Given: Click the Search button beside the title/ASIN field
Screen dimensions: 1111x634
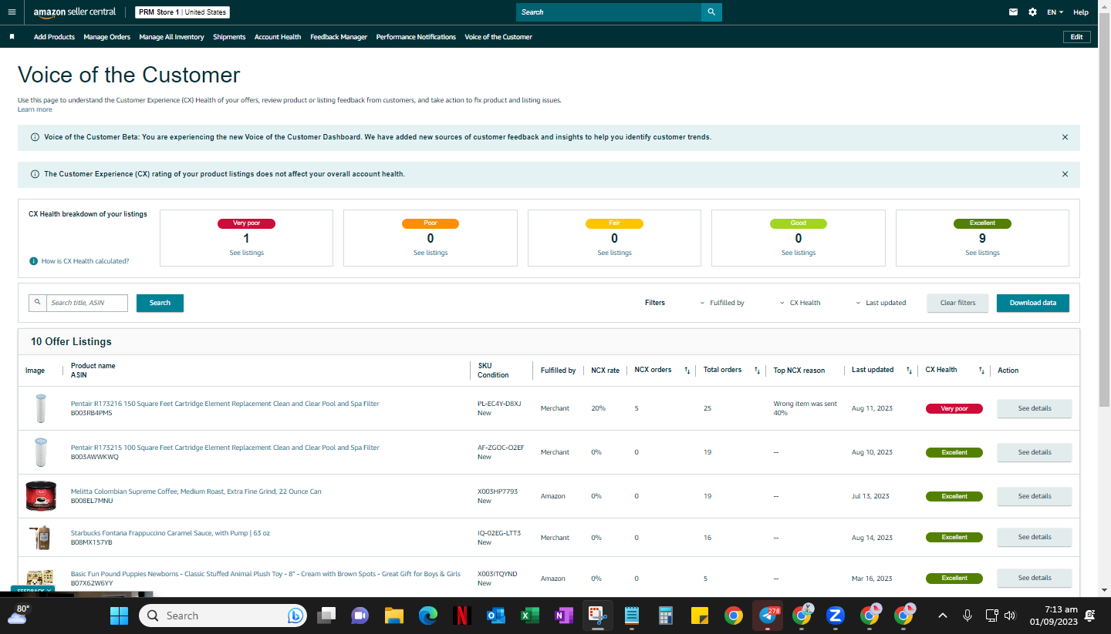Looking at the screenshot, I should (160, 303).
